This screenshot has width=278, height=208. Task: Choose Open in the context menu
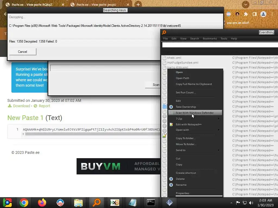pyautogui.click(x=195, y=72)
